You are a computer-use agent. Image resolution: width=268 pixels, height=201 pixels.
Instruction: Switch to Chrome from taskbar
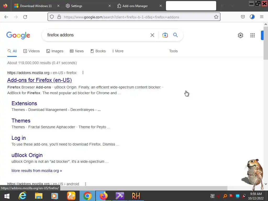pyautogui.click(x=87, y=196)
